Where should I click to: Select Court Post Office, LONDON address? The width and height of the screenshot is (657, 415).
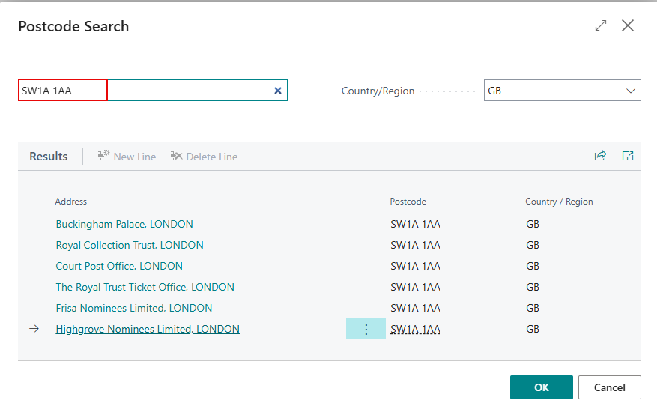tap(119, 266)
